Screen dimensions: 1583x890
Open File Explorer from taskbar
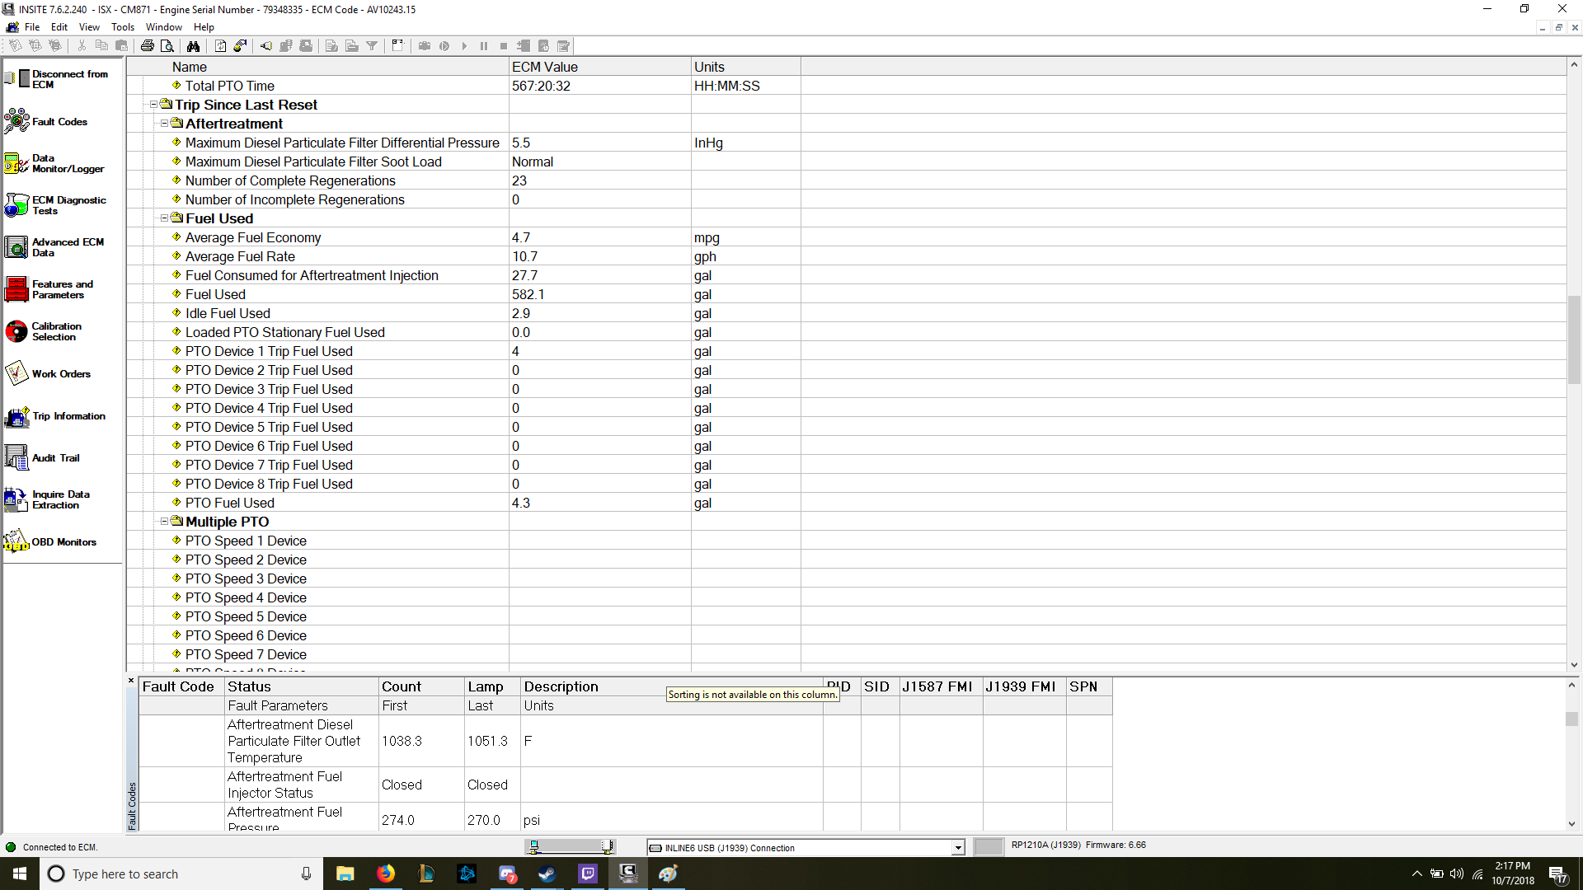coord(345,874)
